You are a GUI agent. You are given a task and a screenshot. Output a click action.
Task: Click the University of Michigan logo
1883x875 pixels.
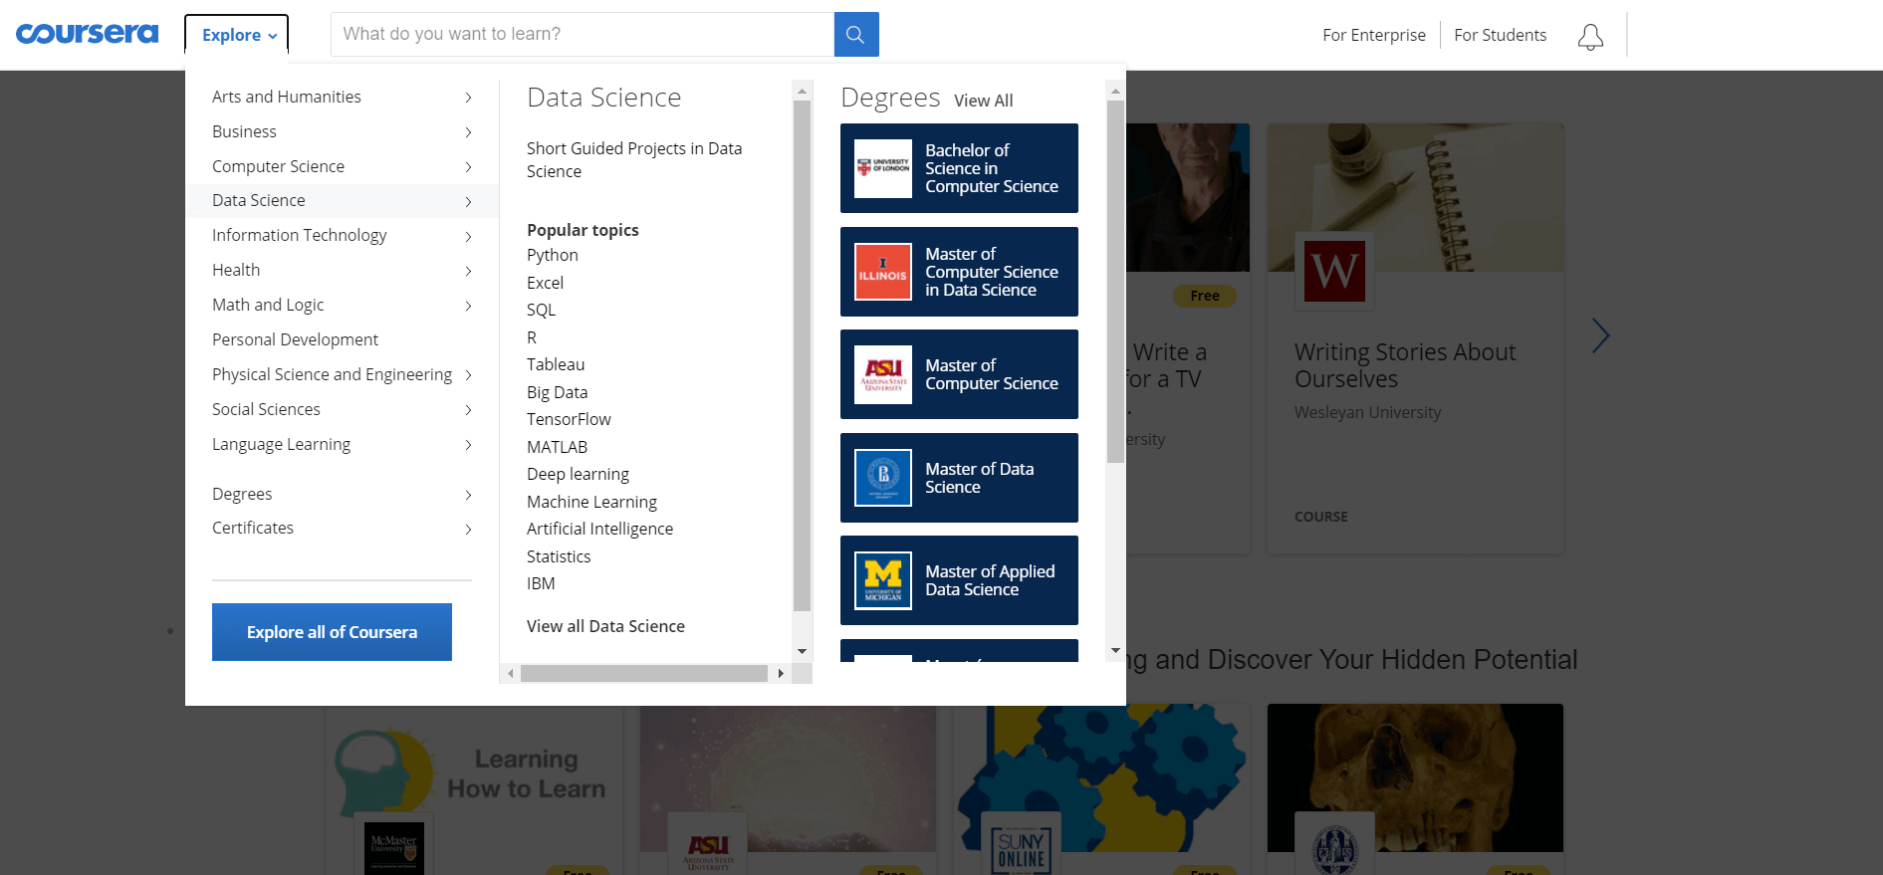[x=883, y=580]
